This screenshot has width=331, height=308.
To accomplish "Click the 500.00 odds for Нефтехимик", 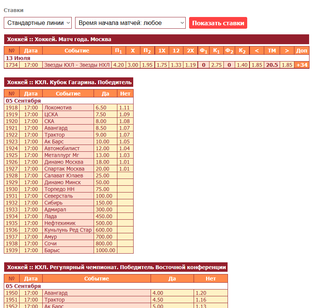I will tap(105, 223).
